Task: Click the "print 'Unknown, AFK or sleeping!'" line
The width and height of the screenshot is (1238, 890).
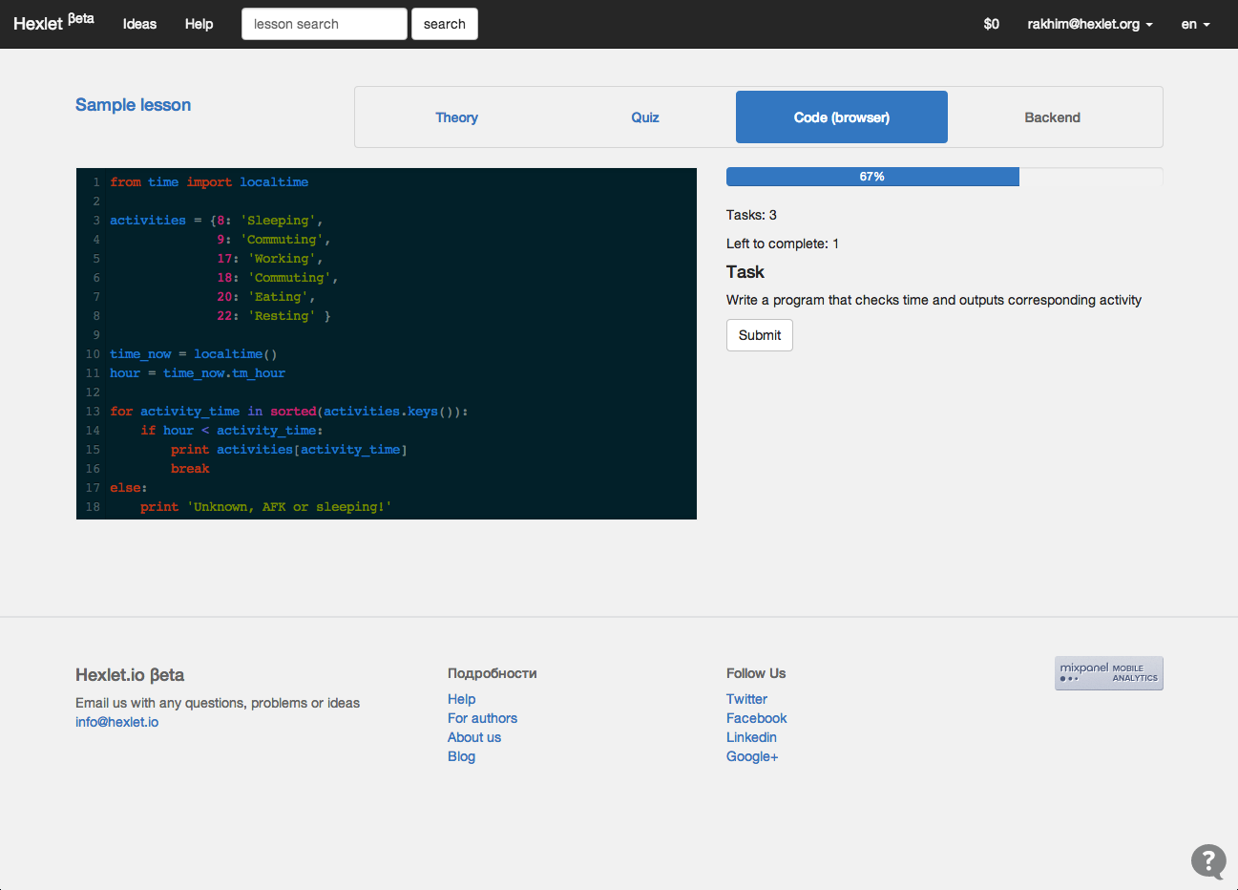Action: [x=266, y=507]
